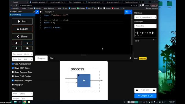Enable the Popup UI checkbox
Screen dimensions: 185x104
coord(13,85)
